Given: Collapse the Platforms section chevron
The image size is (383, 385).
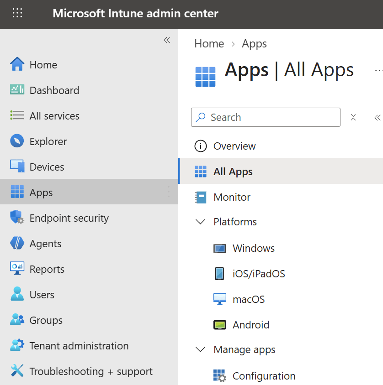Looking at the screenshot, I should click(201, 222).
